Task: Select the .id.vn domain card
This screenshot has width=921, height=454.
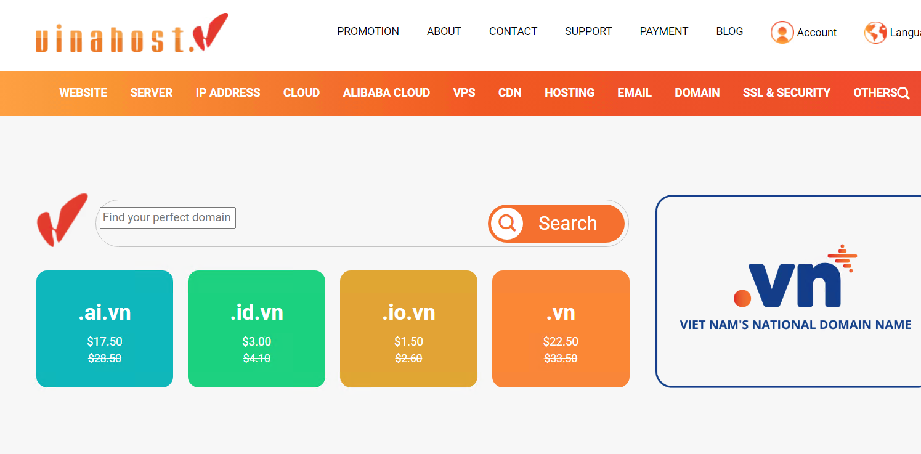Action: point(256,329)
